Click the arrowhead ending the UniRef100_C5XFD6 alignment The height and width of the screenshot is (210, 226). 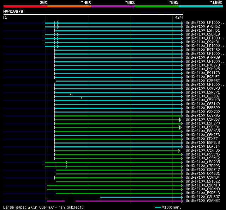179,151
